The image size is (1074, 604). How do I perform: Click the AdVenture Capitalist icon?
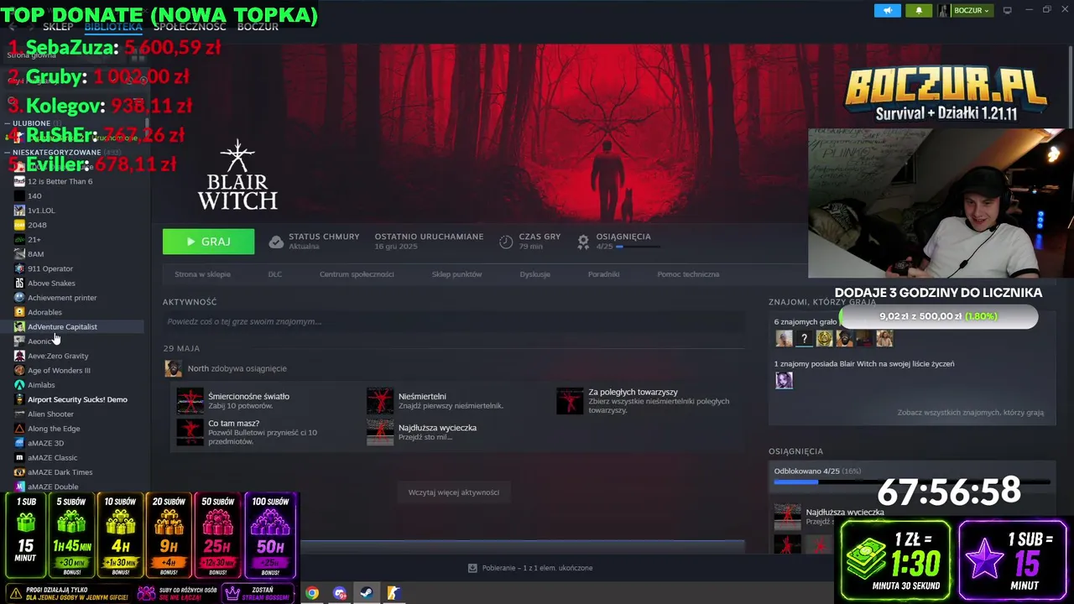click(x=19, y=326)
